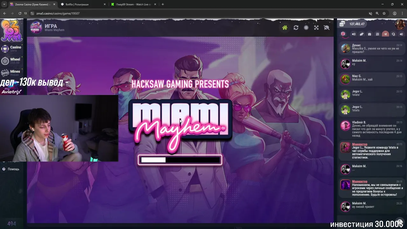Click the Zooma casino logo
Screen dimensions: 407x229
tap(11, 31)
